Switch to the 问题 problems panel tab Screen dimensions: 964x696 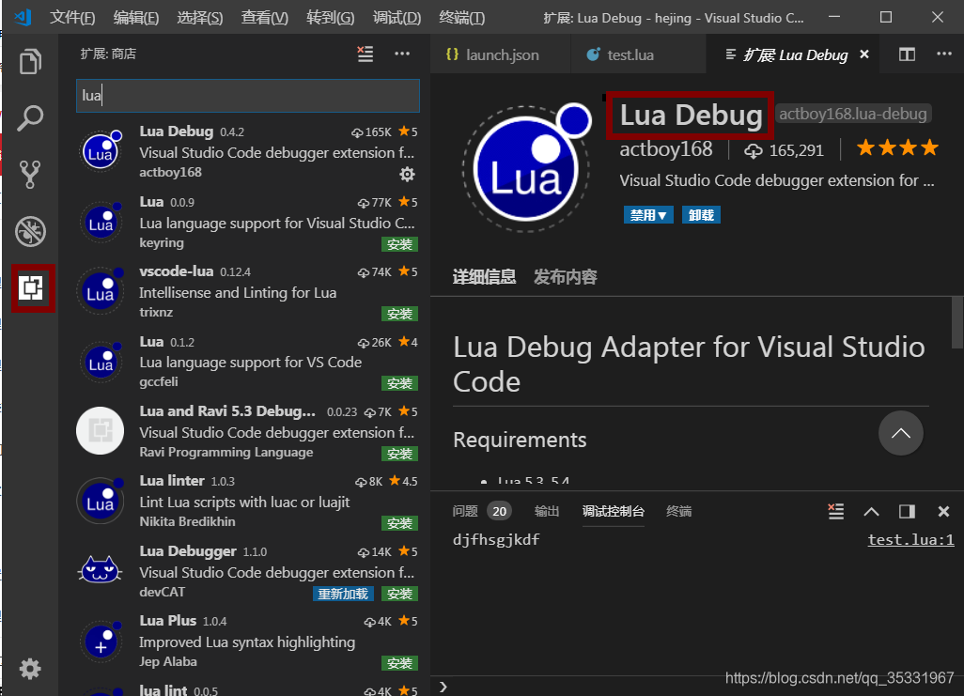click(x=465, y=511)
